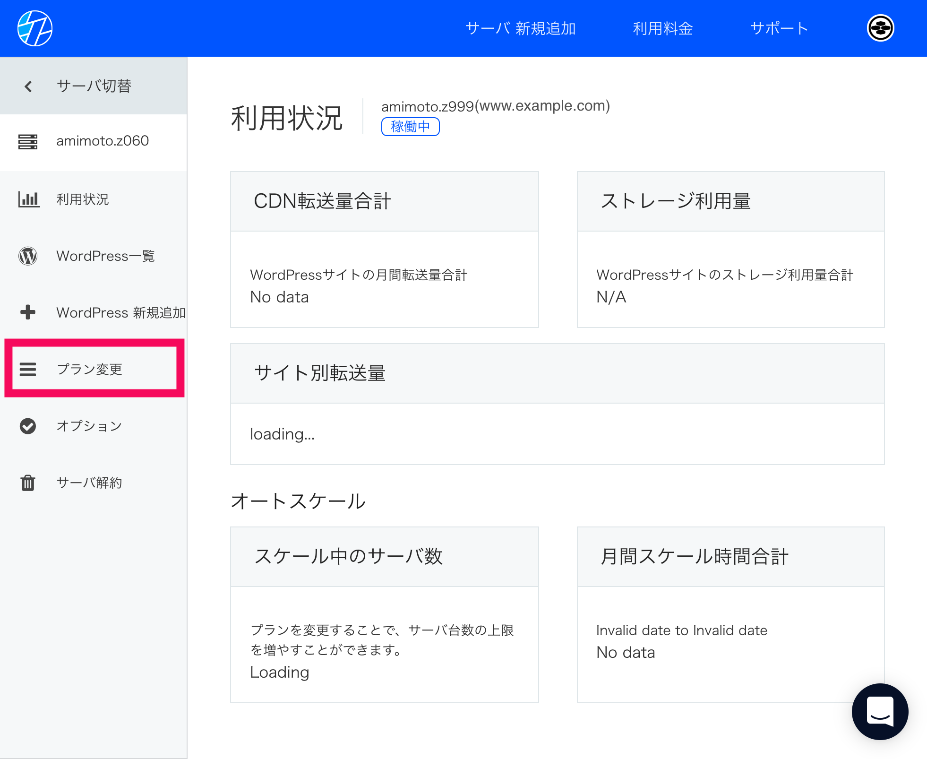Open サーバ 新規追加 in the top navigation
The width and height of the screenshot is (927, 759).
[x=521, y=28]
